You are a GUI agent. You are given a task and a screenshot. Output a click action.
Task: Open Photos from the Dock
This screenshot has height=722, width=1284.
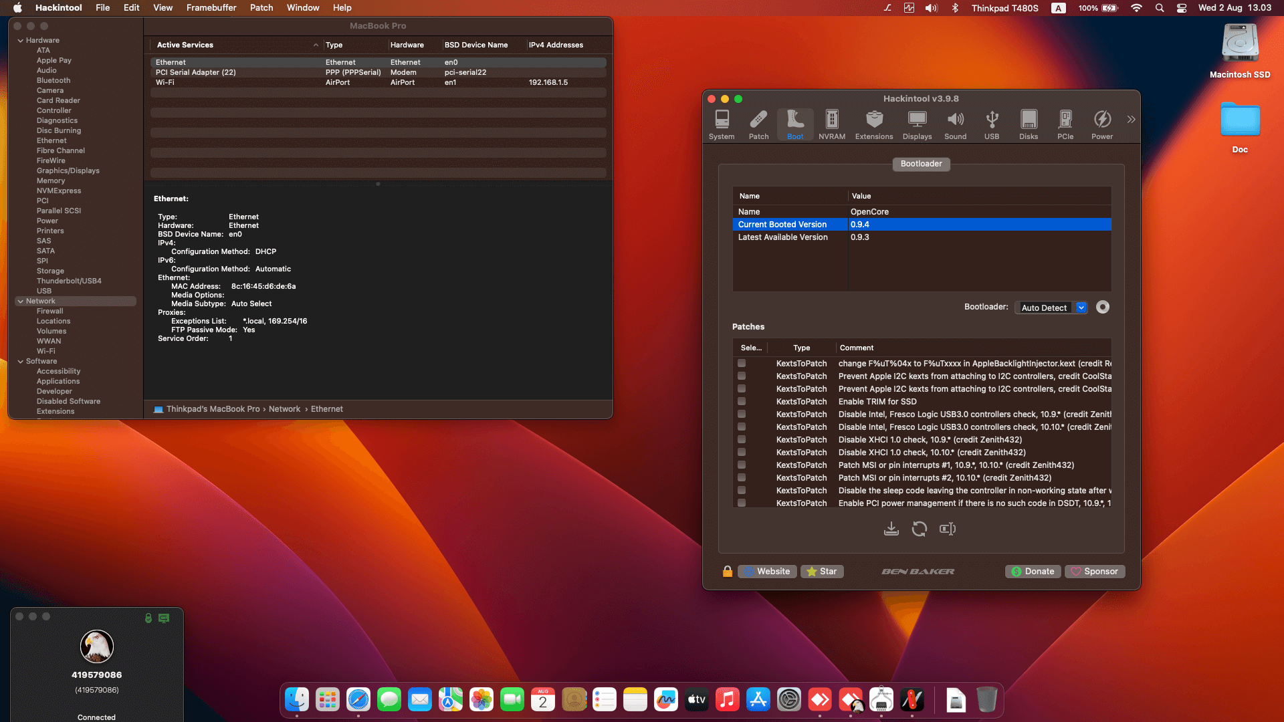tap(481, 700)
